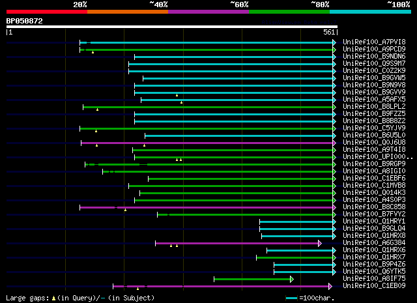The image size is (417, 303).
Task: Click the Large gaps legend text
Action: point(27,298)
